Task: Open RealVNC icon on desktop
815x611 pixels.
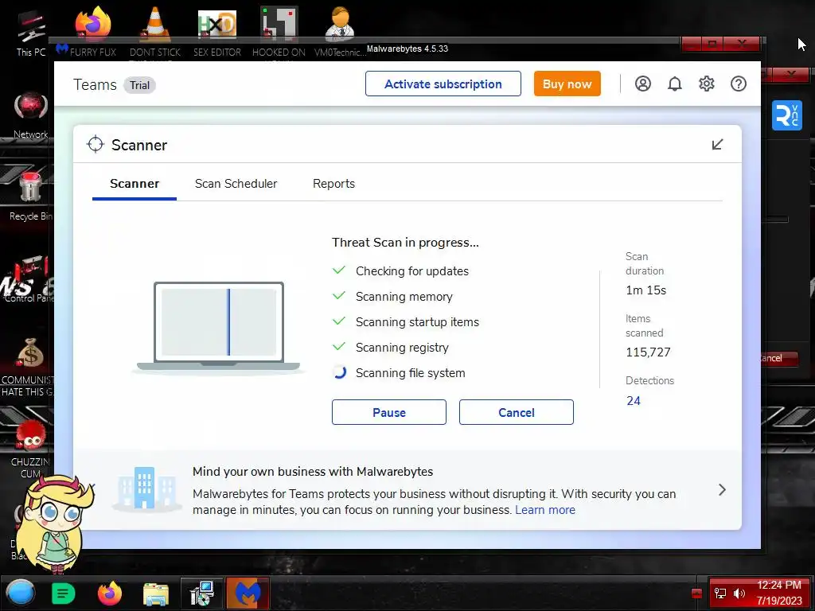Action: coord(786,115)
